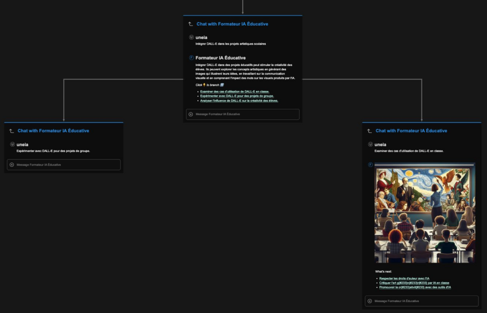Open the generated classroom painting image
This screenshot has height=313, width=487.
click(424, 212)
